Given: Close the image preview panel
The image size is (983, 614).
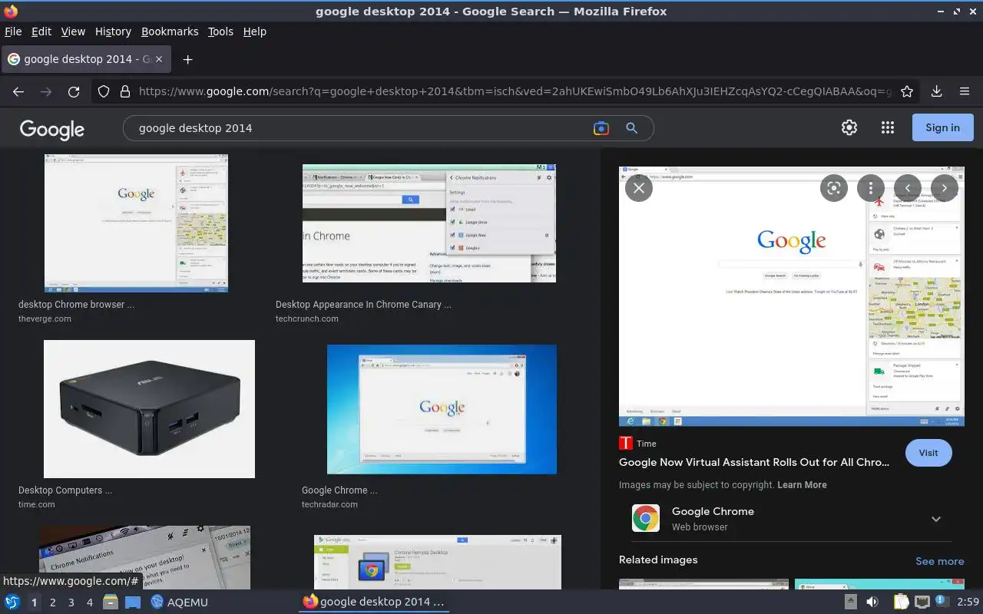Looking at the screenshot, I should (639, 188).
